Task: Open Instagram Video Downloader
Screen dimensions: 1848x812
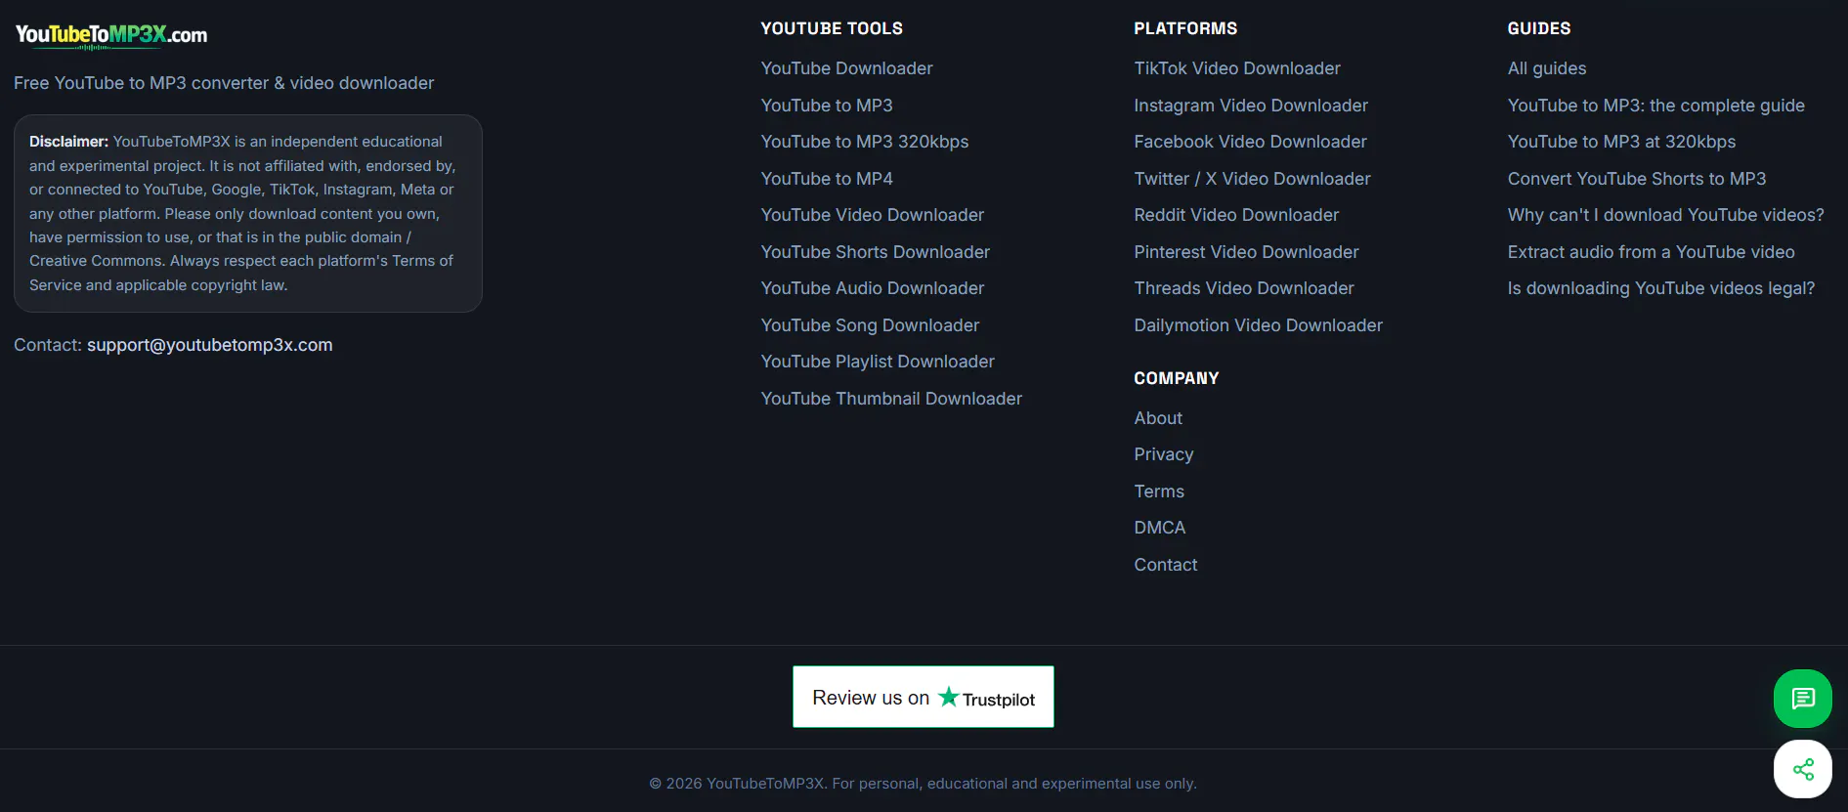Action: [1251, 106]
